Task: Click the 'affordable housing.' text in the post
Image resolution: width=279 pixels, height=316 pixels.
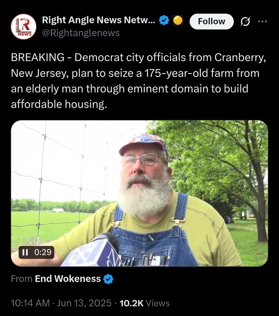Action: pos(59,104)
